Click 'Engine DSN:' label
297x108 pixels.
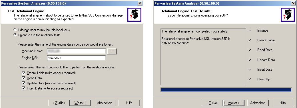[x=31, y=58]
